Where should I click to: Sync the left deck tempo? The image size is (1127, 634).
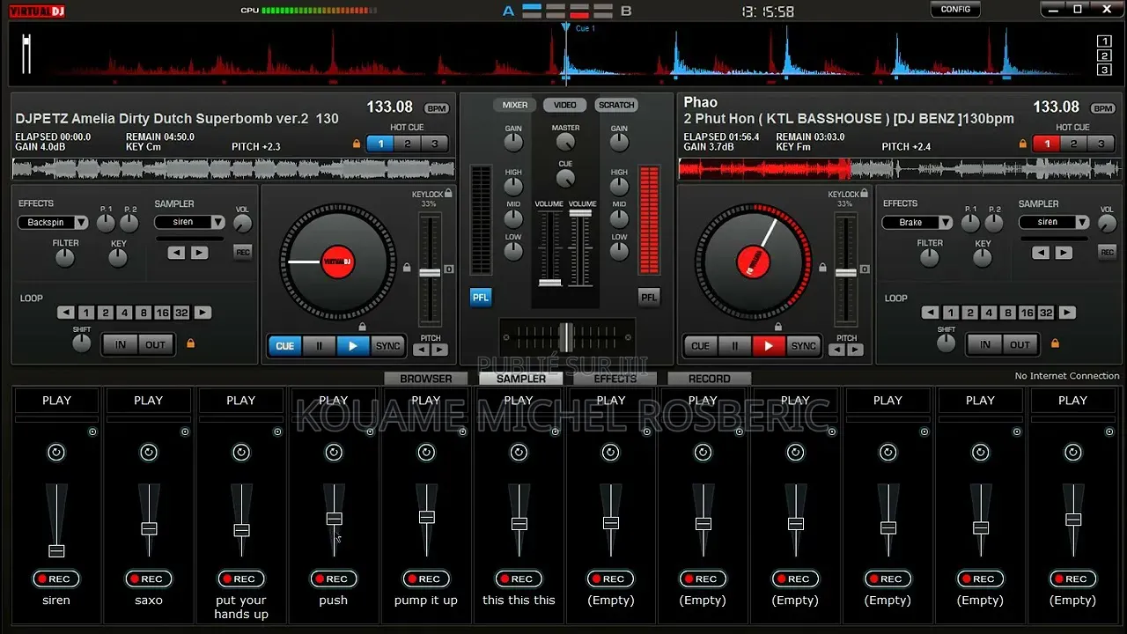point(387,346)
